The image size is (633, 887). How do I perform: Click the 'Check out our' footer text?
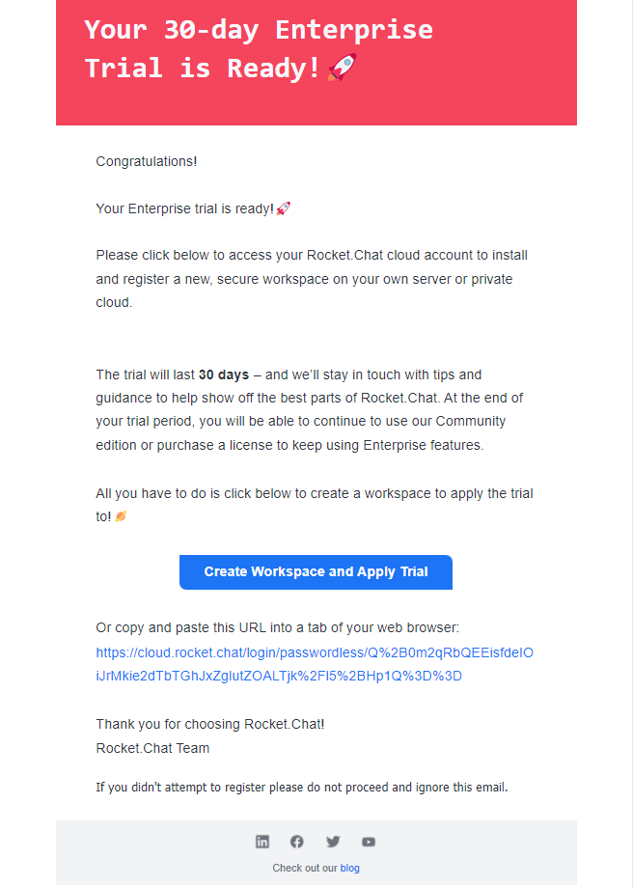(304, 868)
